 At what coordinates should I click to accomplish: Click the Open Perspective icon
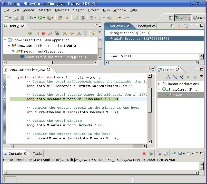(x=171, y=18)
